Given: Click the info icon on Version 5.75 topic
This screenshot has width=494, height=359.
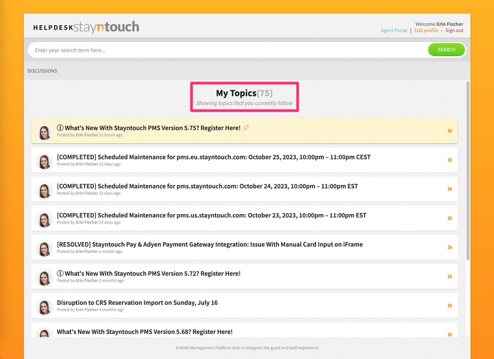Looking at the screenshot, I should tap(60, 128).
